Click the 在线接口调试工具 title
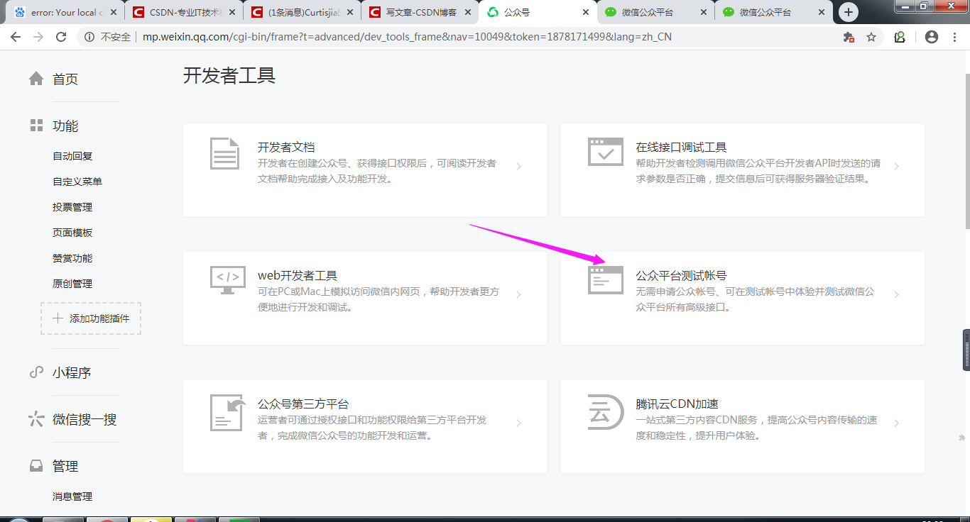 681,147
